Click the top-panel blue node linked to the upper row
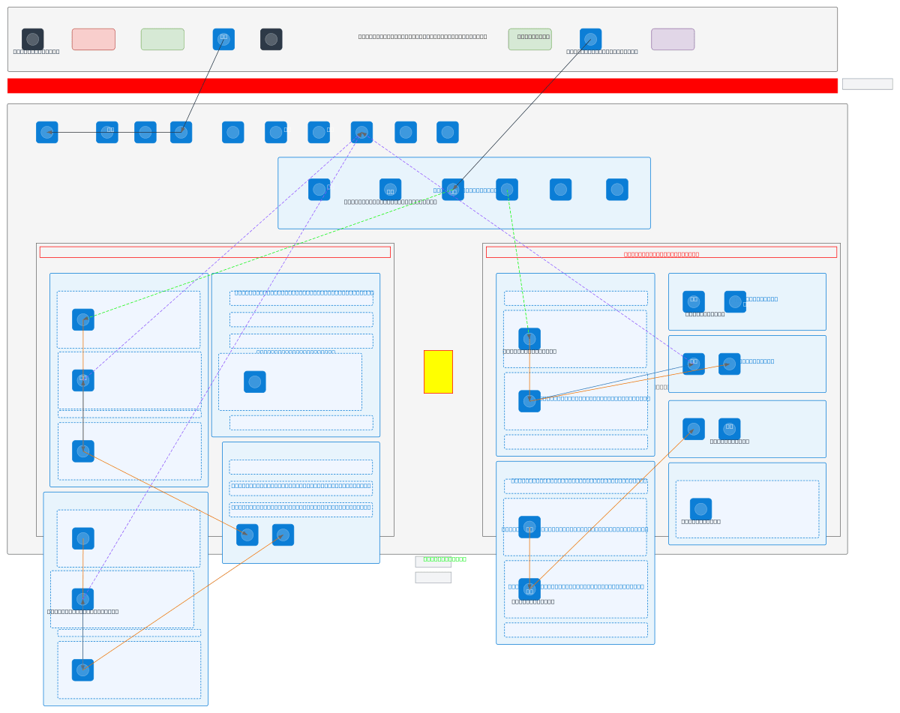The width and height of the screenshot is (900, 713). pos(223,39)
